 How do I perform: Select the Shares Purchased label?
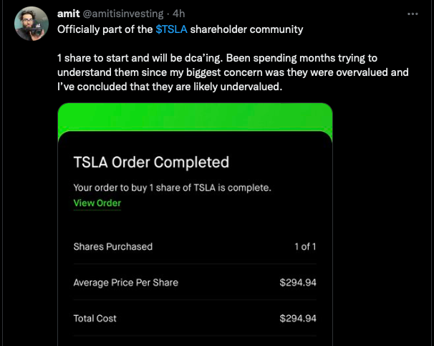coord(112,246)
